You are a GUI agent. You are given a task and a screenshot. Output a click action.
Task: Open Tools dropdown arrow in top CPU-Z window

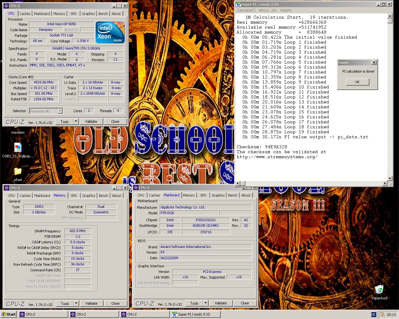(76, 121)
